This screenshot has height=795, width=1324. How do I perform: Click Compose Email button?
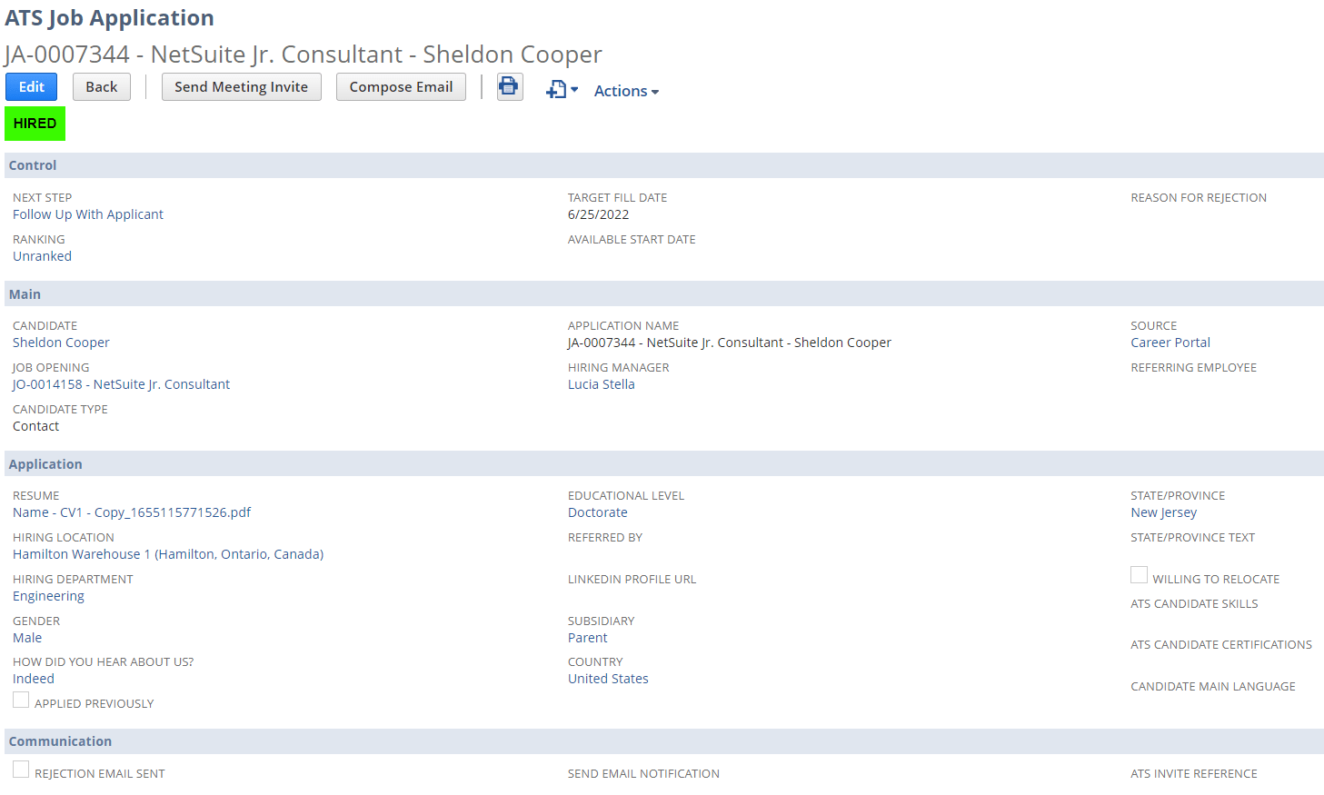[401, 86]
